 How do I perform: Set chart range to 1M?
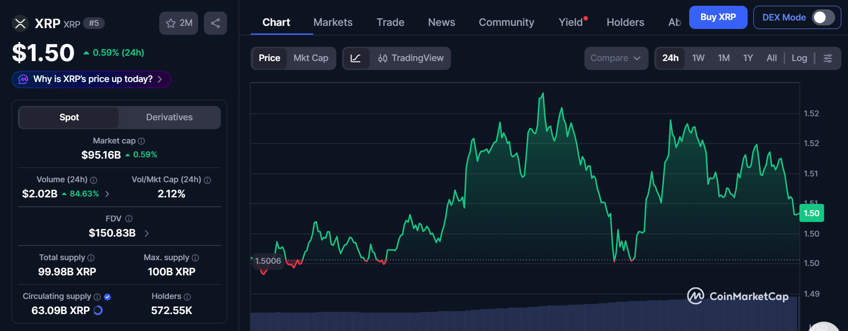[724, 58]
